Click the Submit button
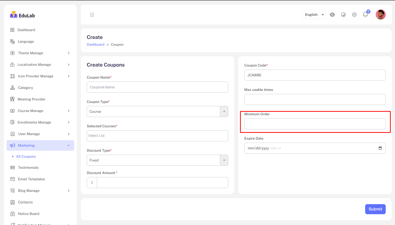395x225 pixels. pyautogui.click(x=375, y=209)
